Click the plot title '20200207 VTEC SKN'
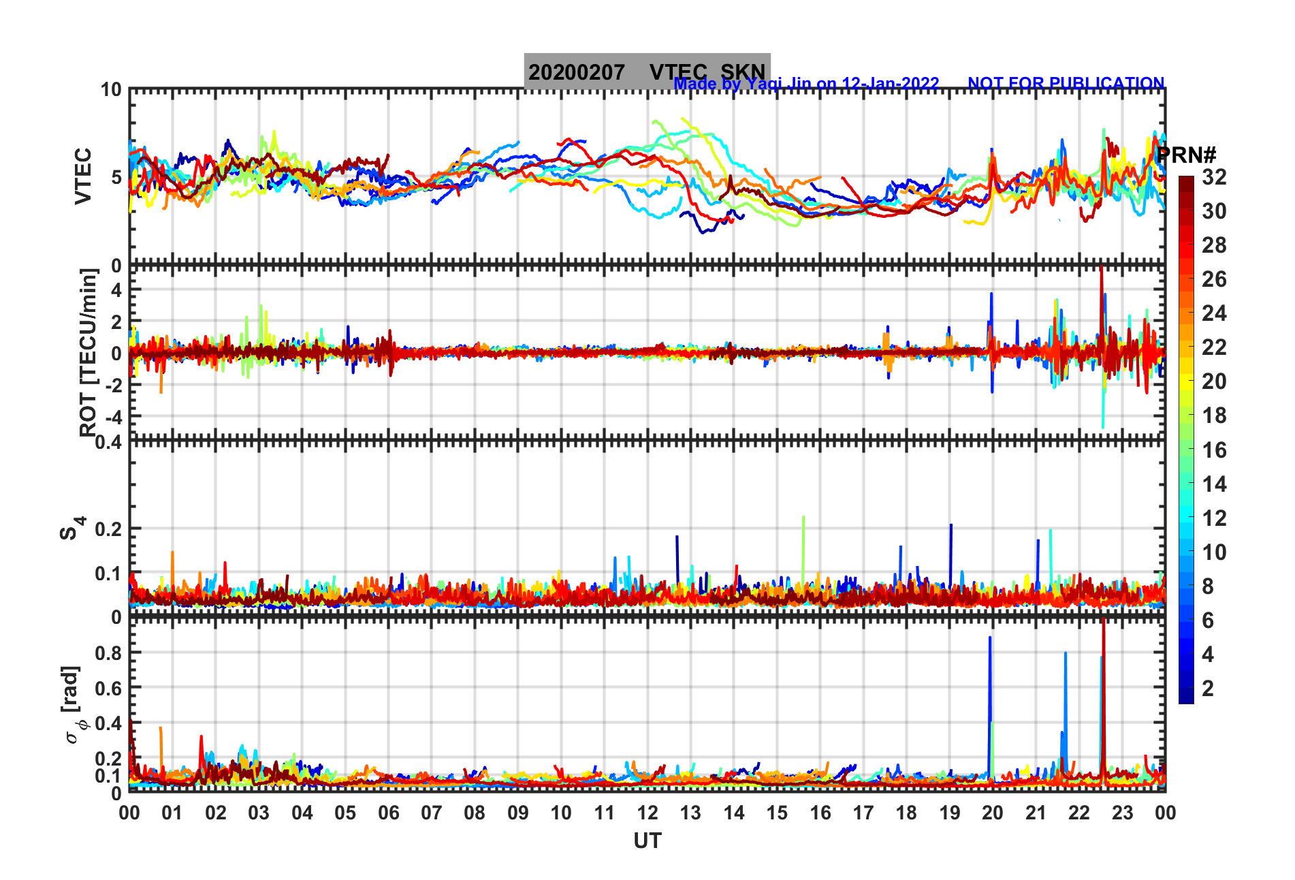 (x=647, y=72)
